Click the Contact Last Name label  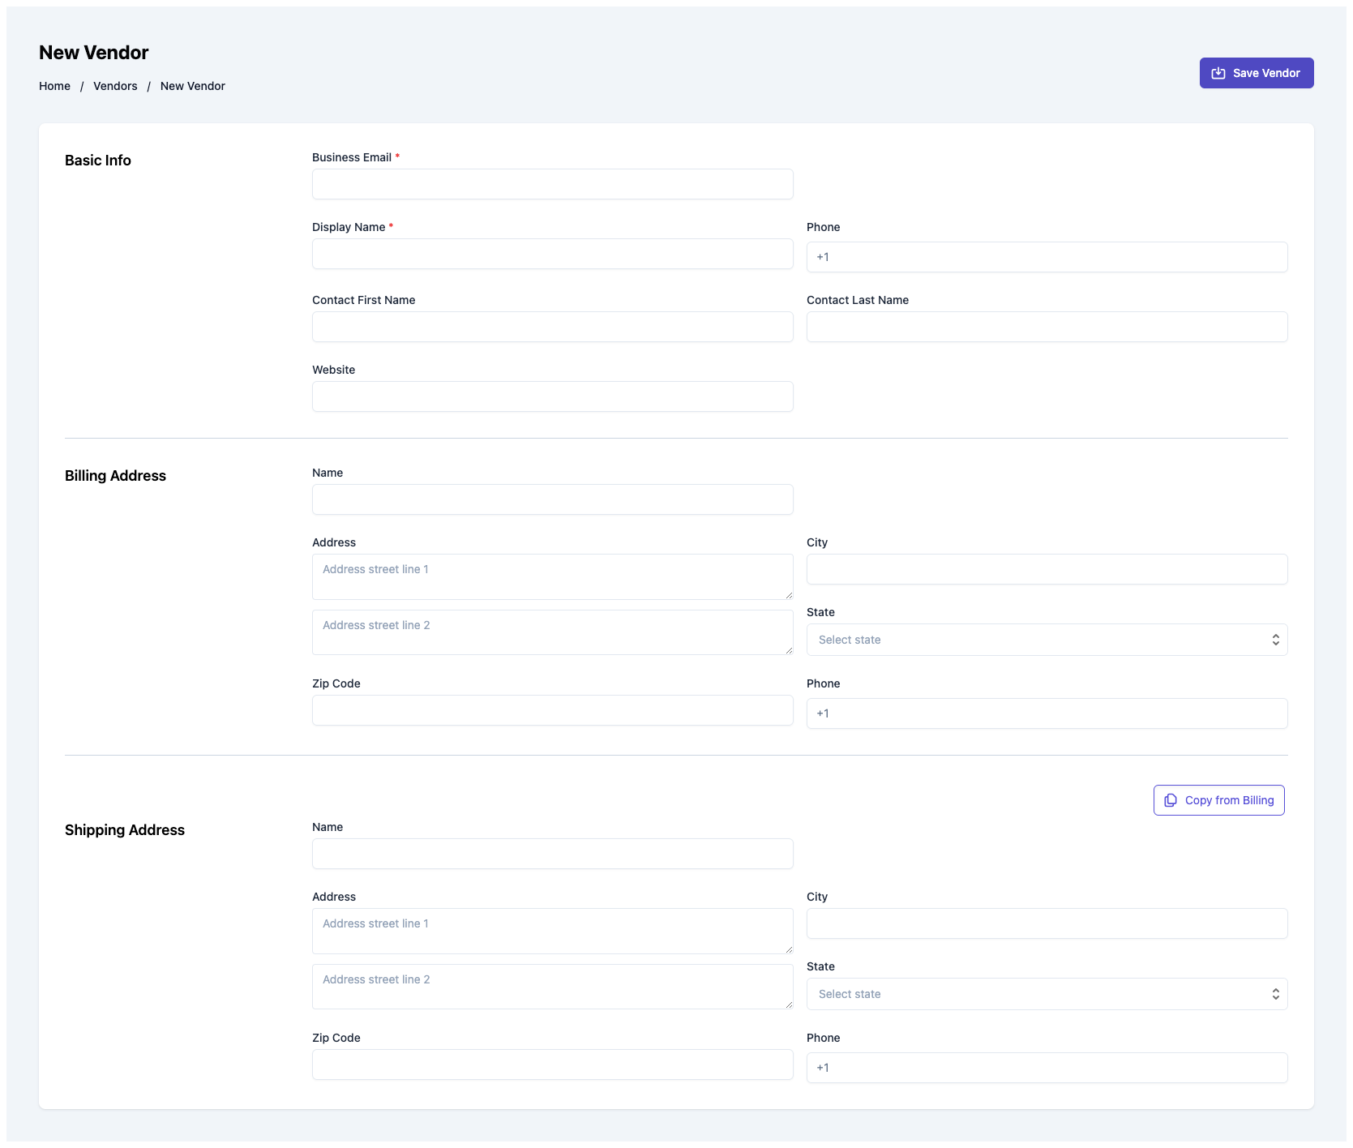click(x=858, y=300)
